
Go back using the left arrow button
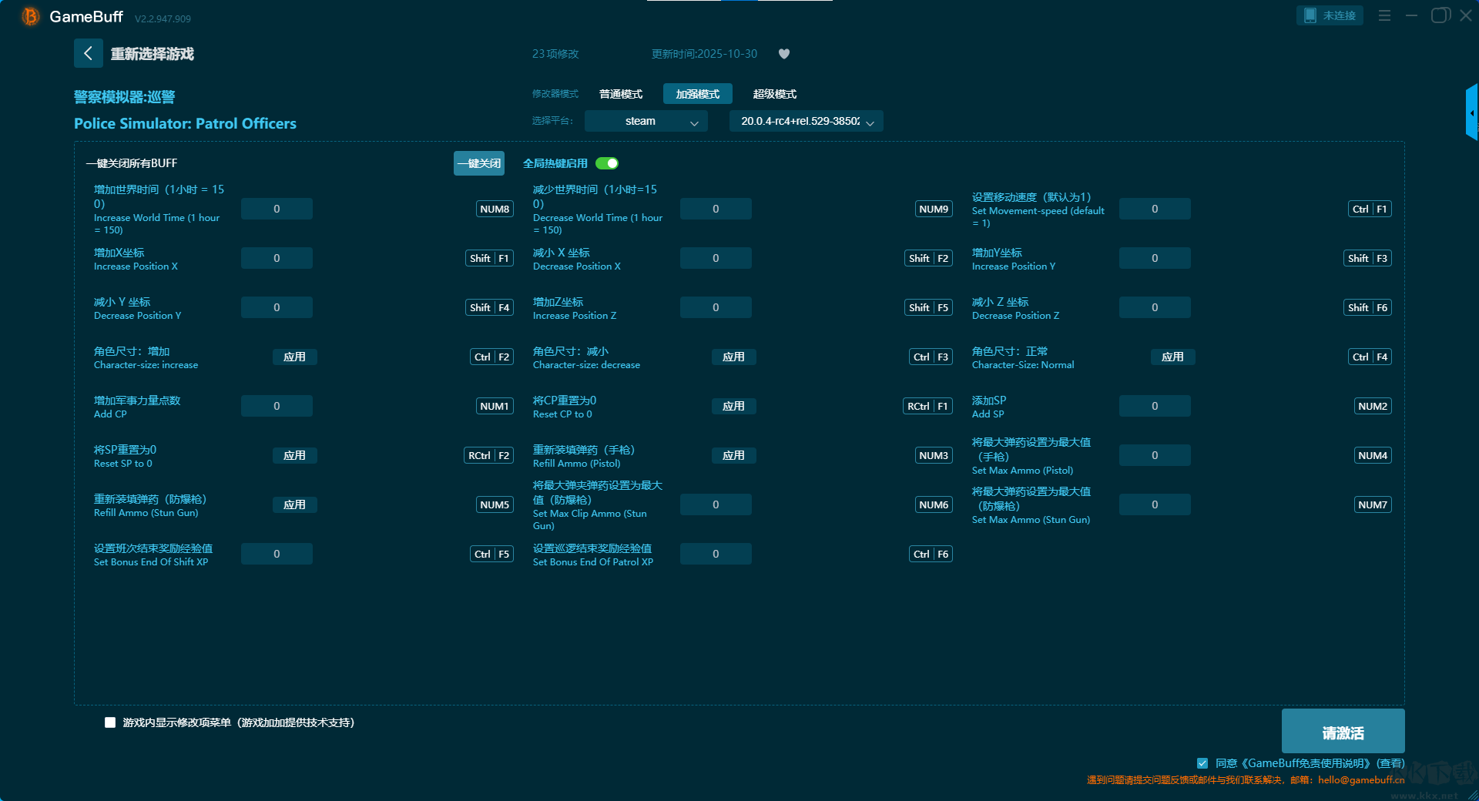click(89, 53)
